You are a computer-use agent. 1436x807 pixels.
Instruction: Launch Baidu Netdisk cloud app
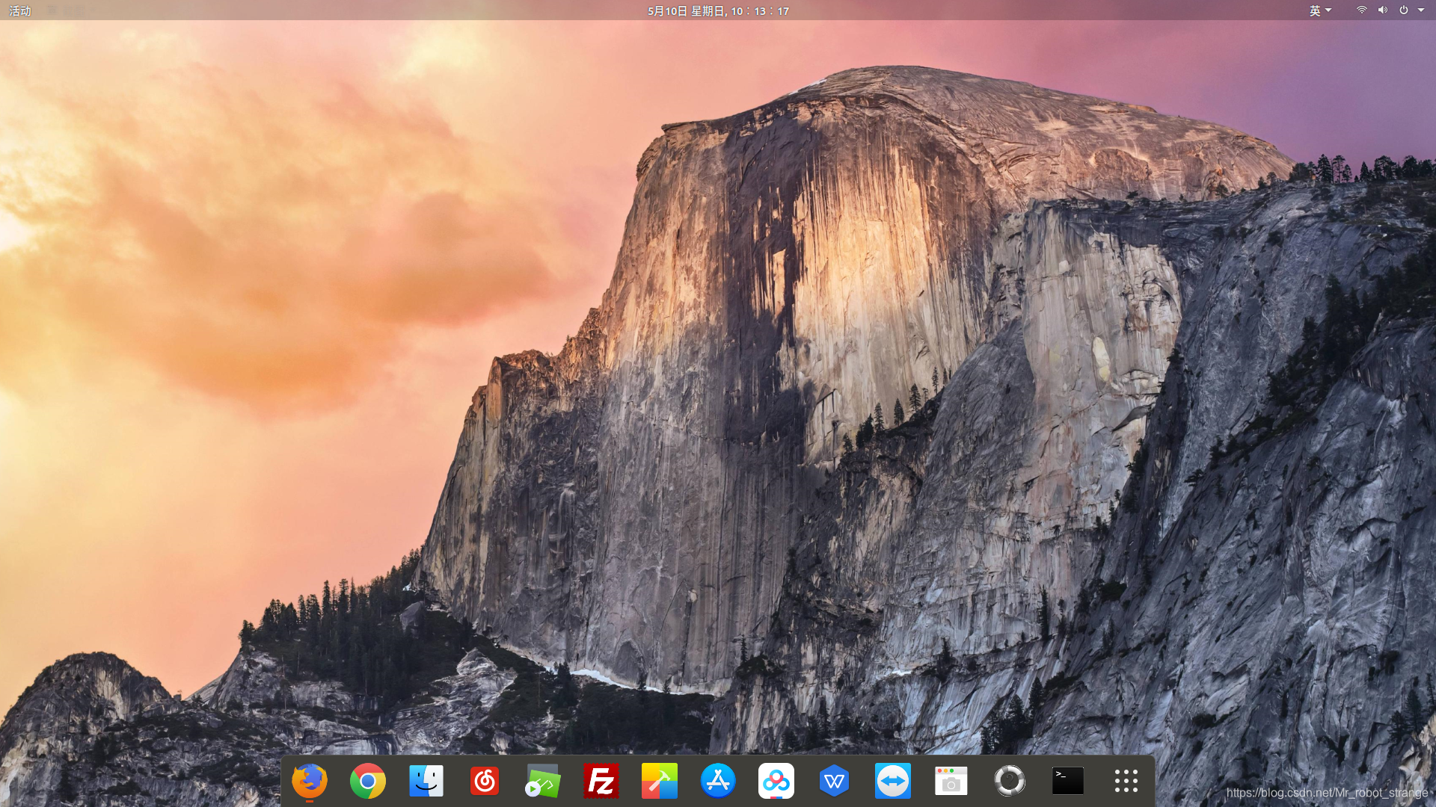click(x=776, y=781)
